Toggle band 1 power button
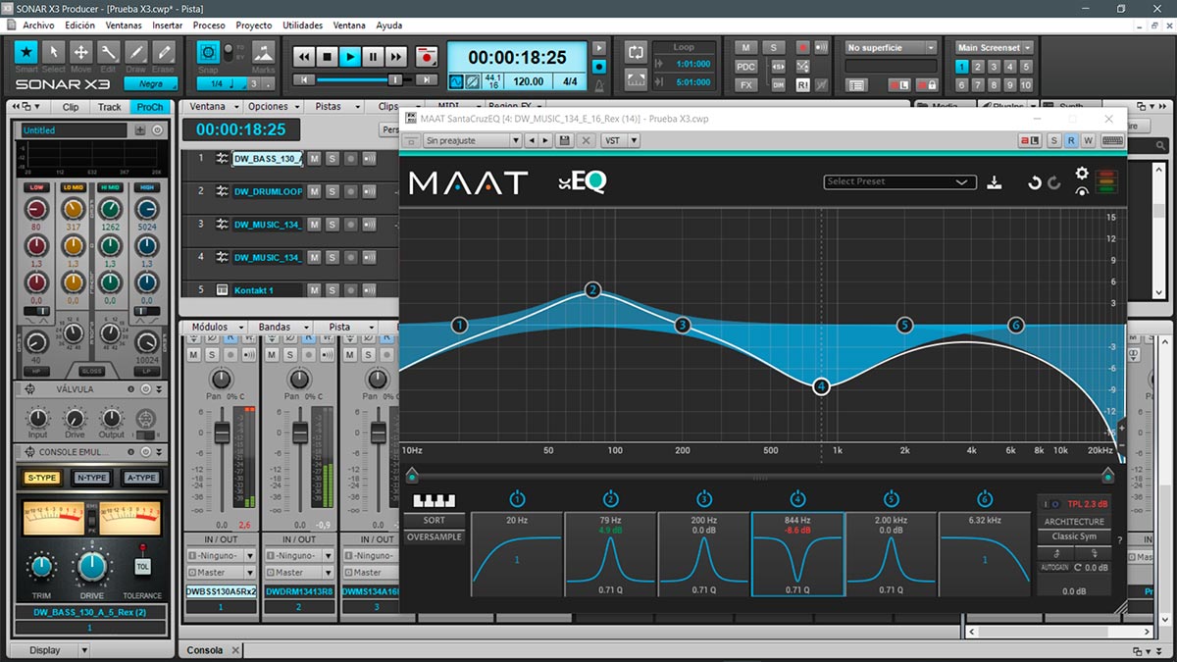The image size is (1177, 662). point(518,498)
